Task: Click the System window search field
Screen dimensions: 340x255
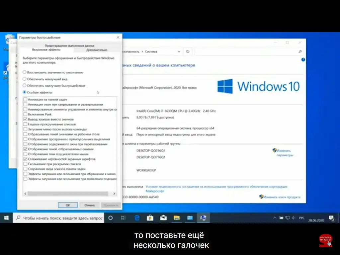Action: (249, 51)
